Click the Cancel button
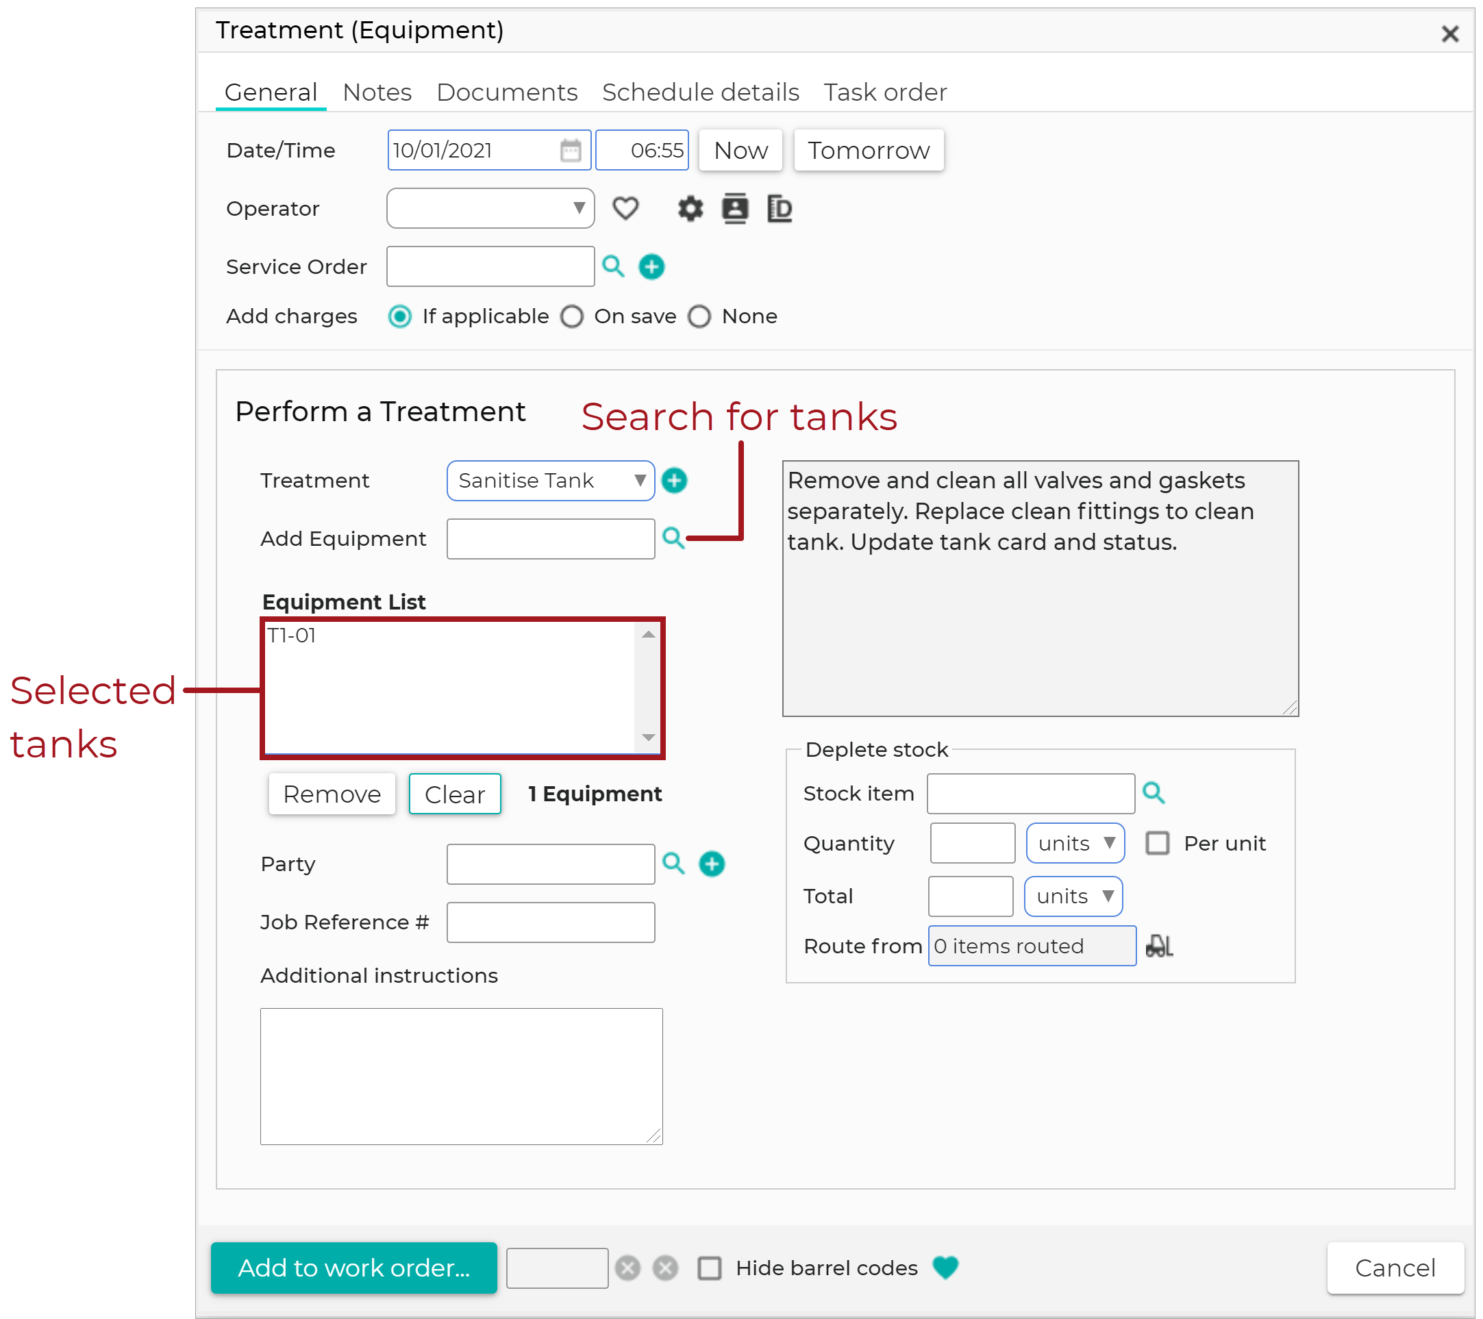 [x=1395, y=1268]
